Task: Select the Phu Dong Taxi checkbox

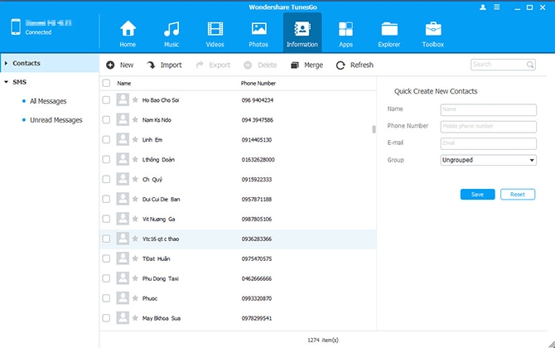Action: [x=106, y=278]
